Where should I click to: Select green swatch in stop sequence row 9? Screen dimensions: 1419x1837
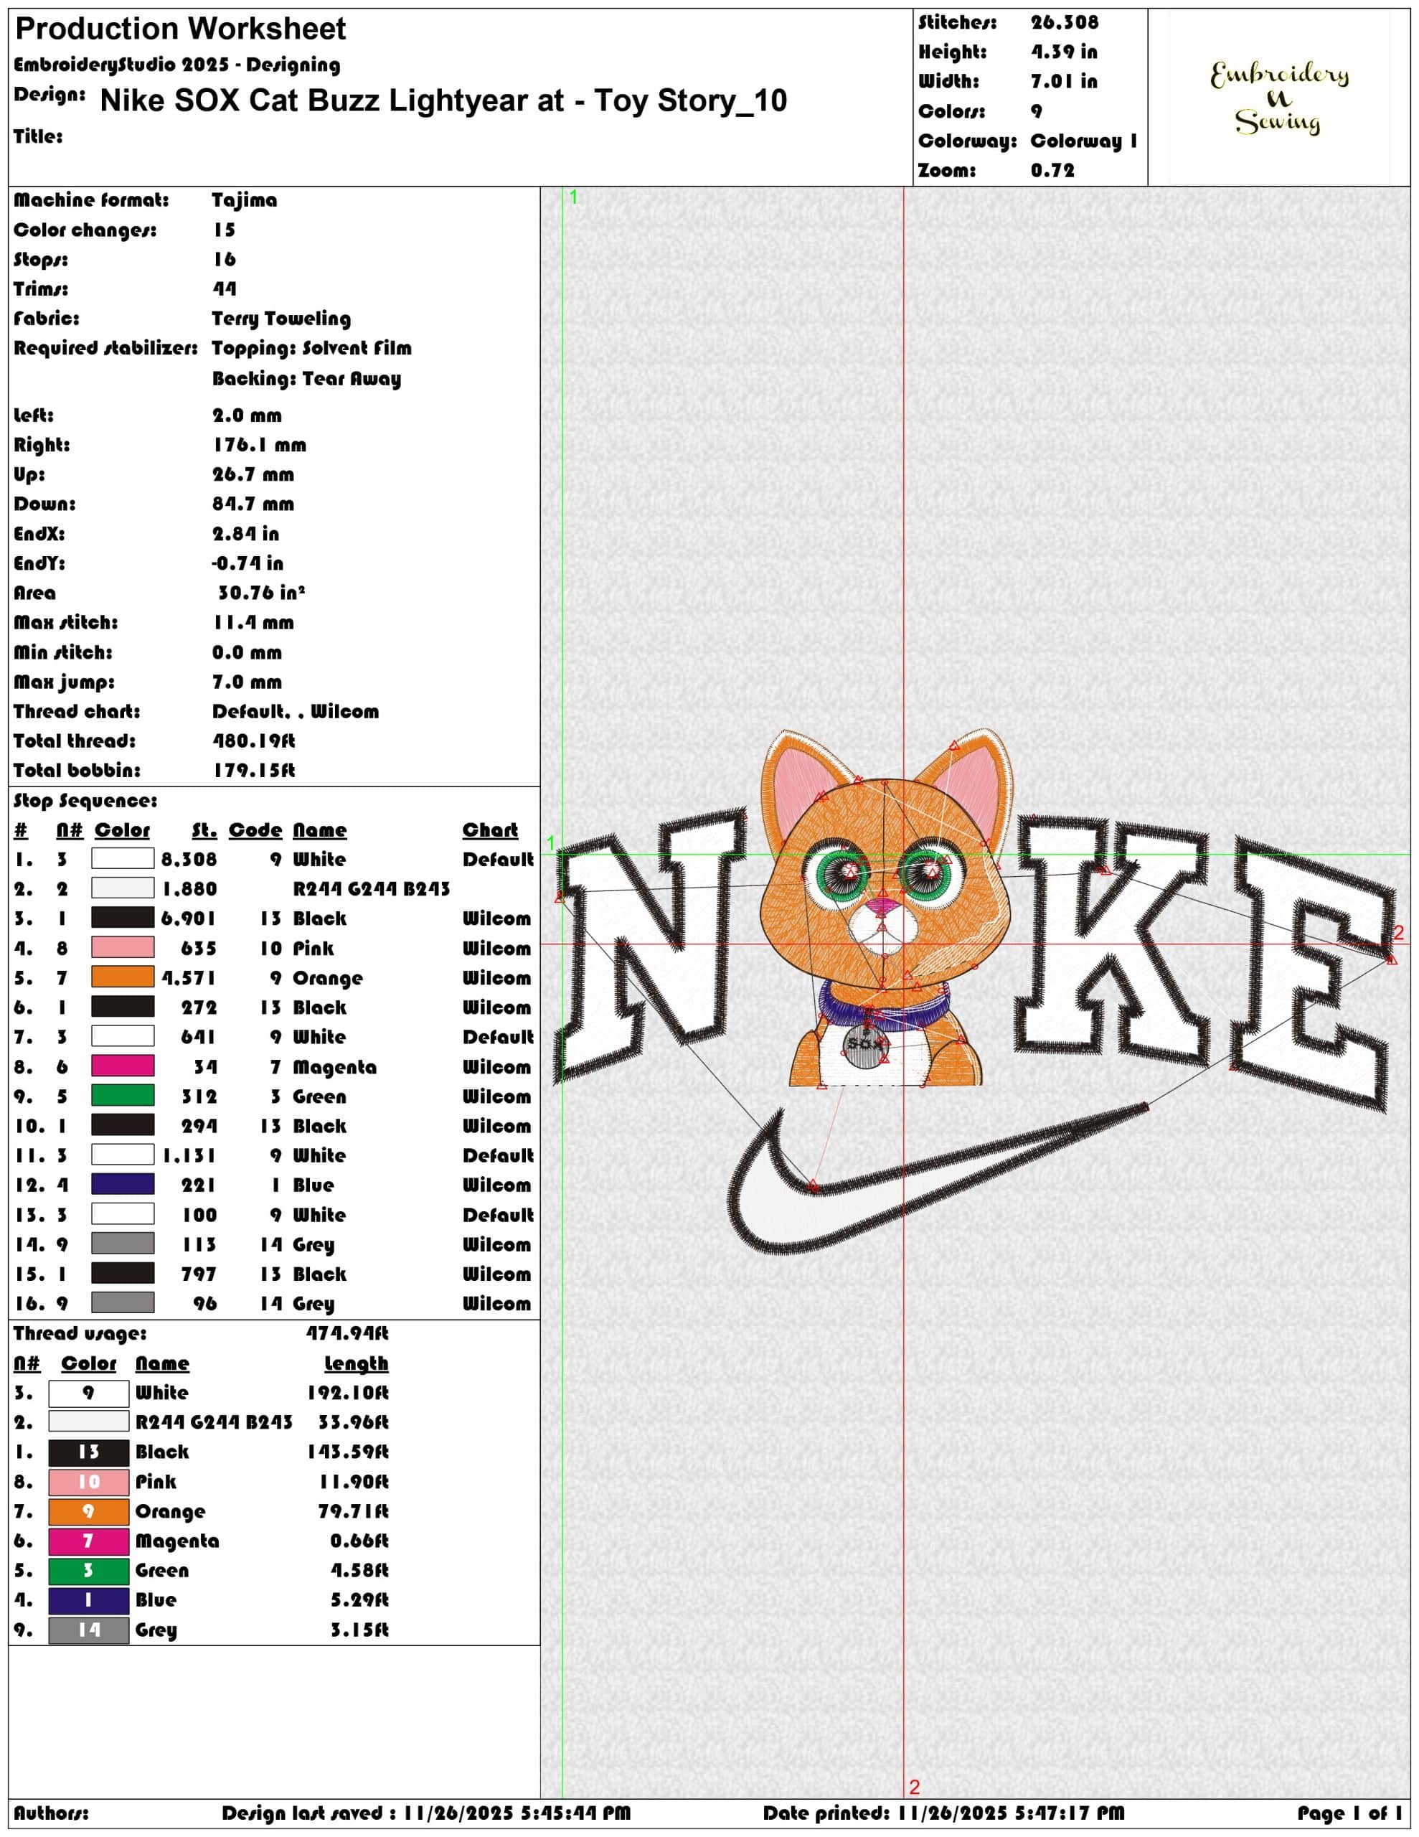coord(123,1096)
